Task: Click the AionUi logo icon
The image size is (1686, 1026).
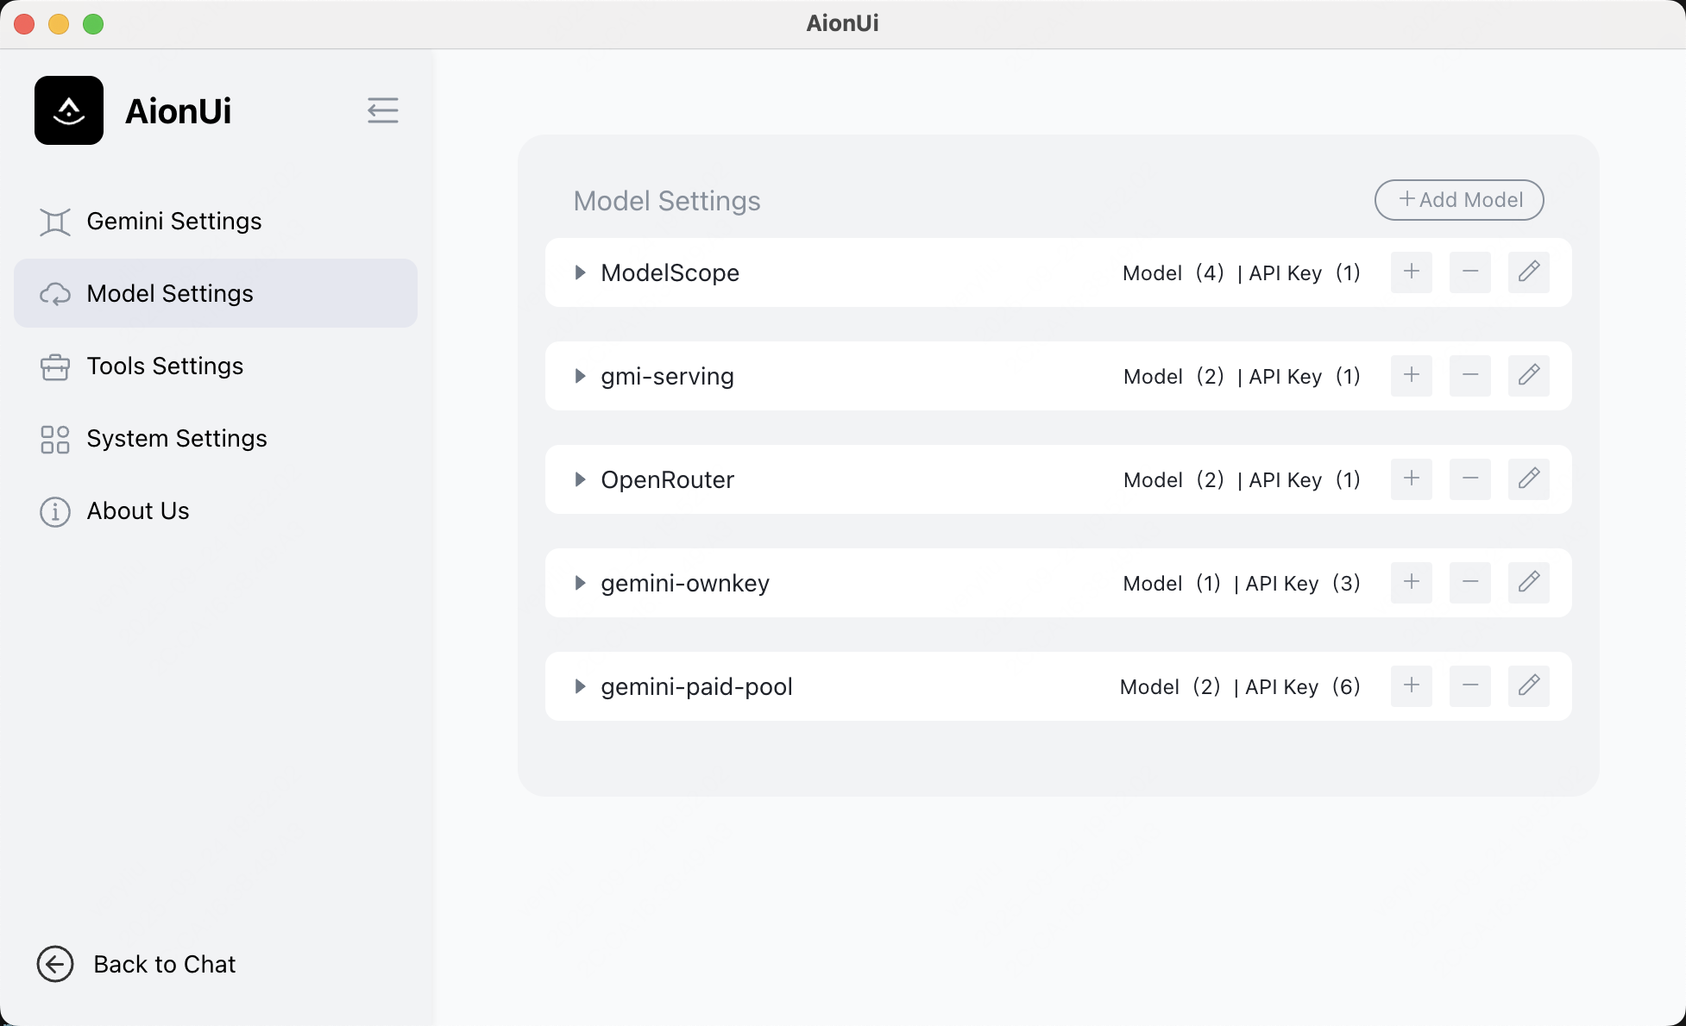Action: (x=69, y=110)
